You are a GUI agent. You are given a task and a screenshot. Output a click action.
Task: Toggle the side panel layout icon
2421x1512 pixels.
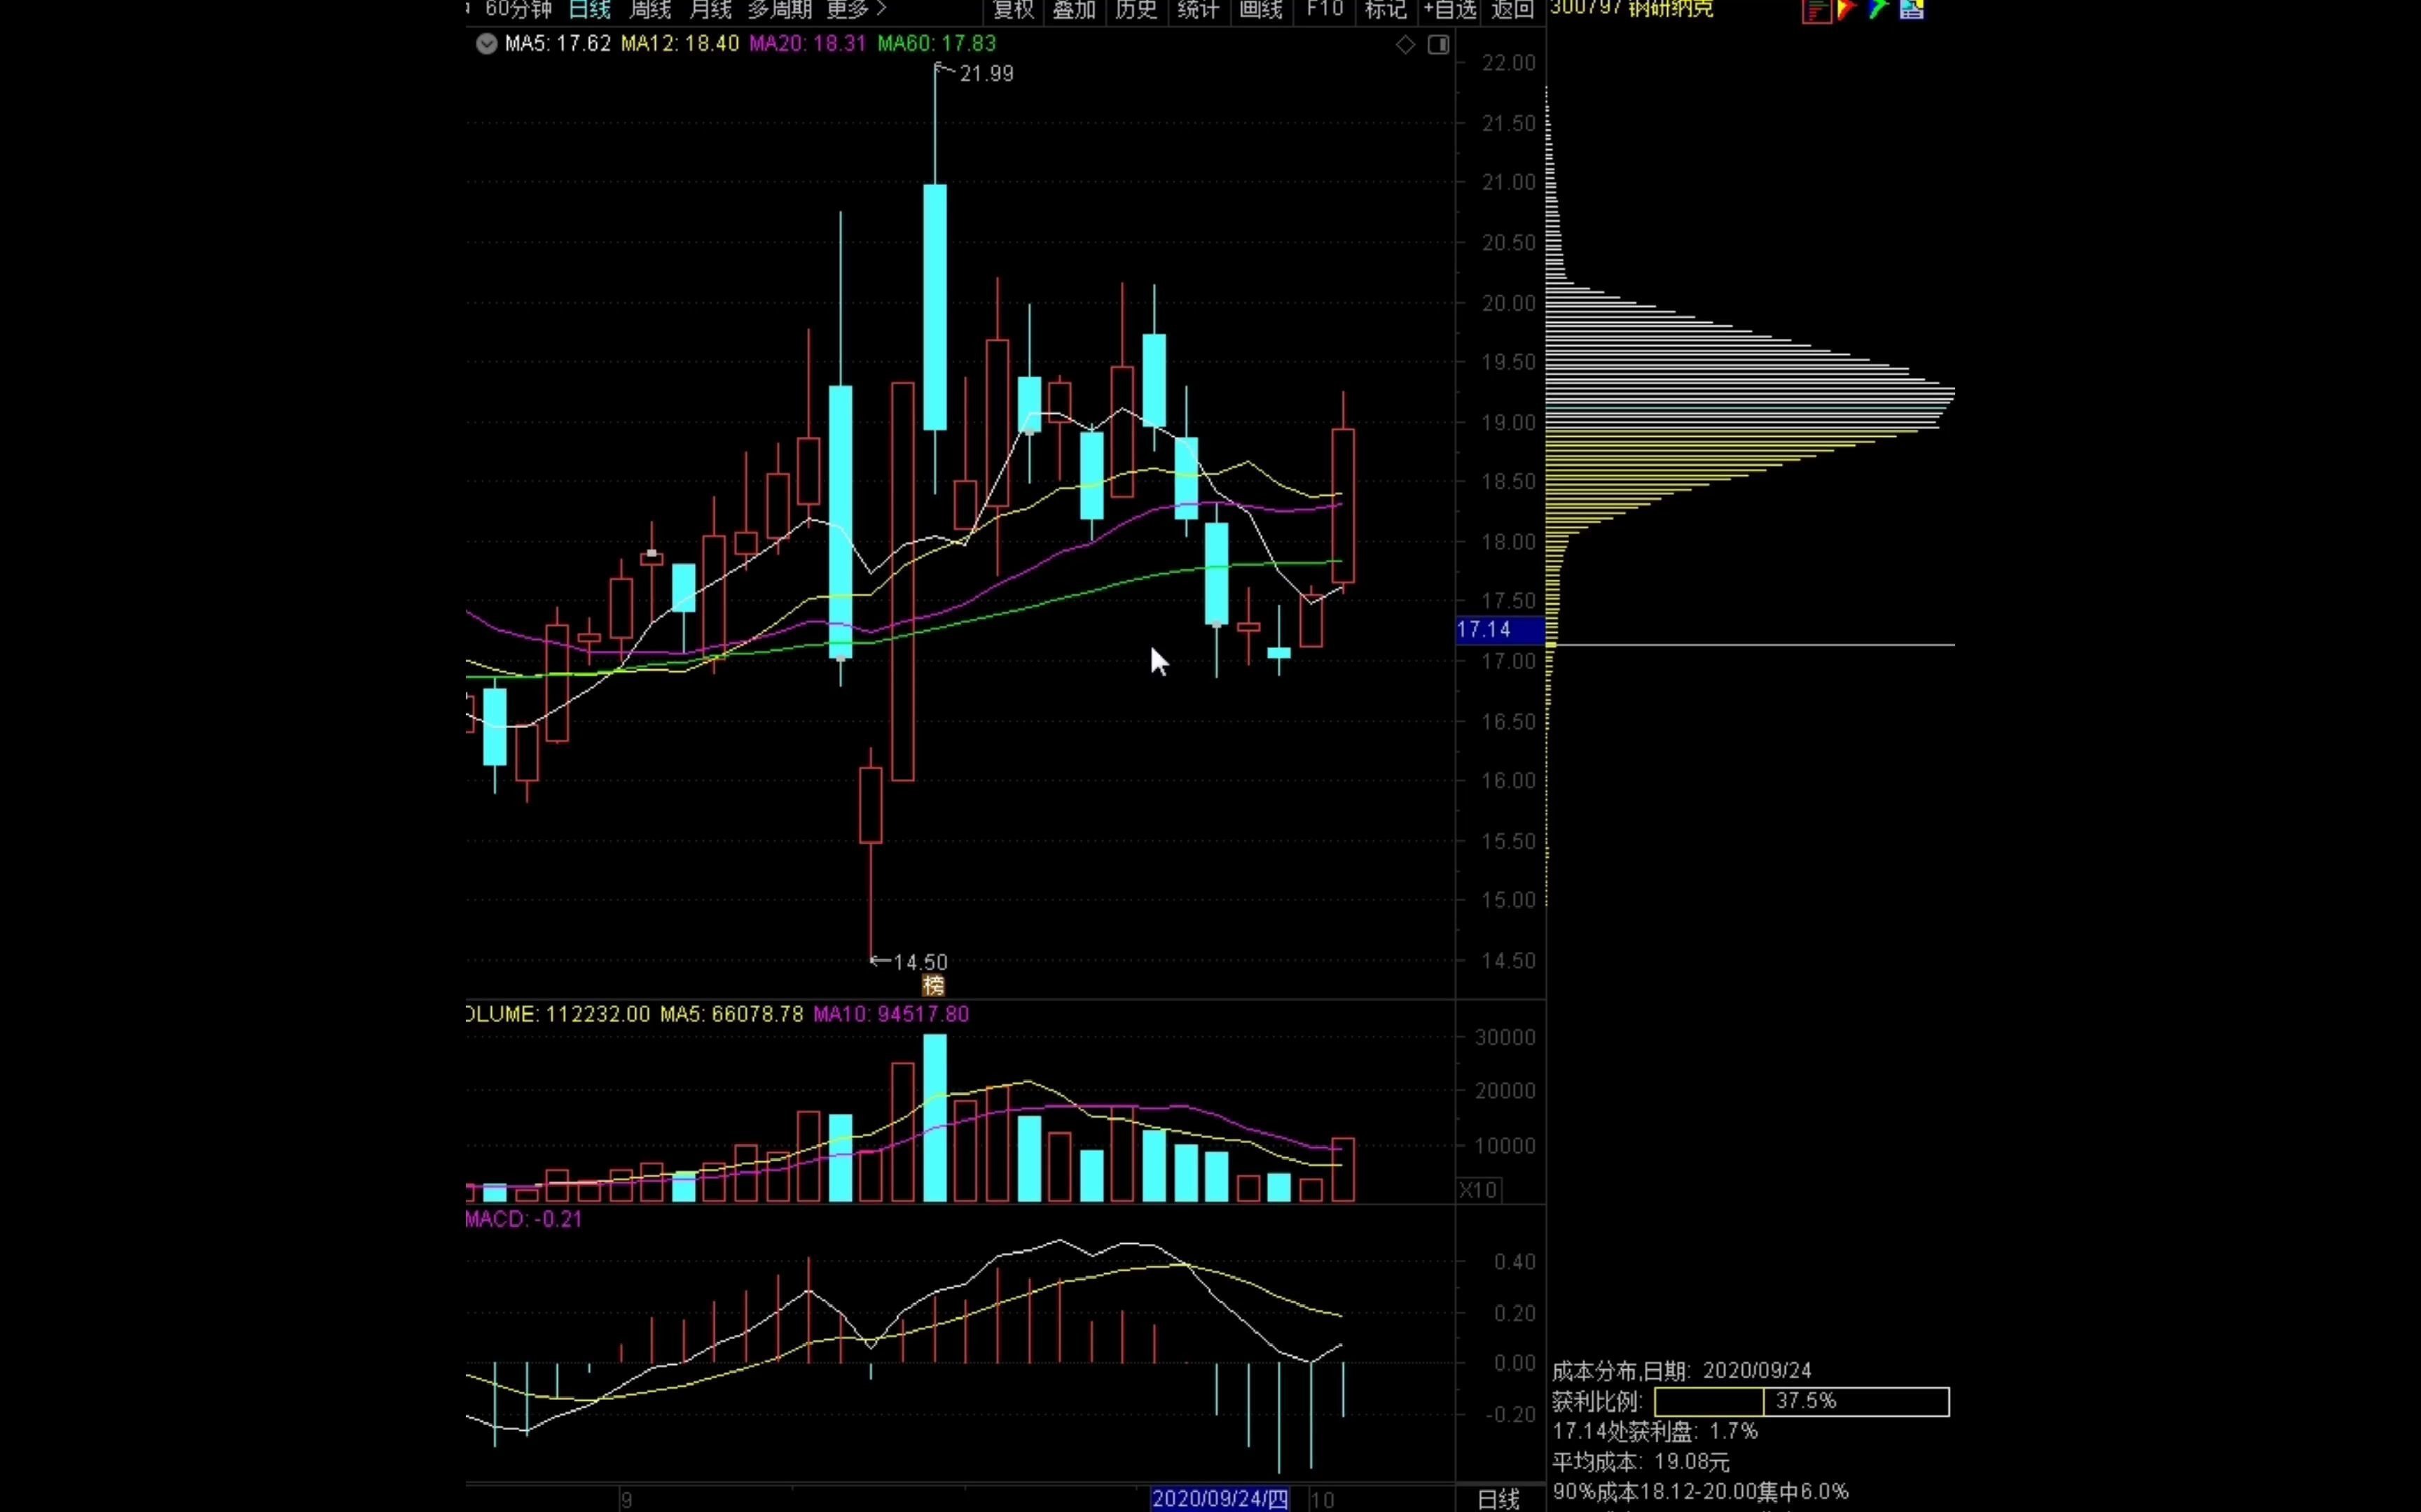pyautogui.click(x=1439, y=44)
